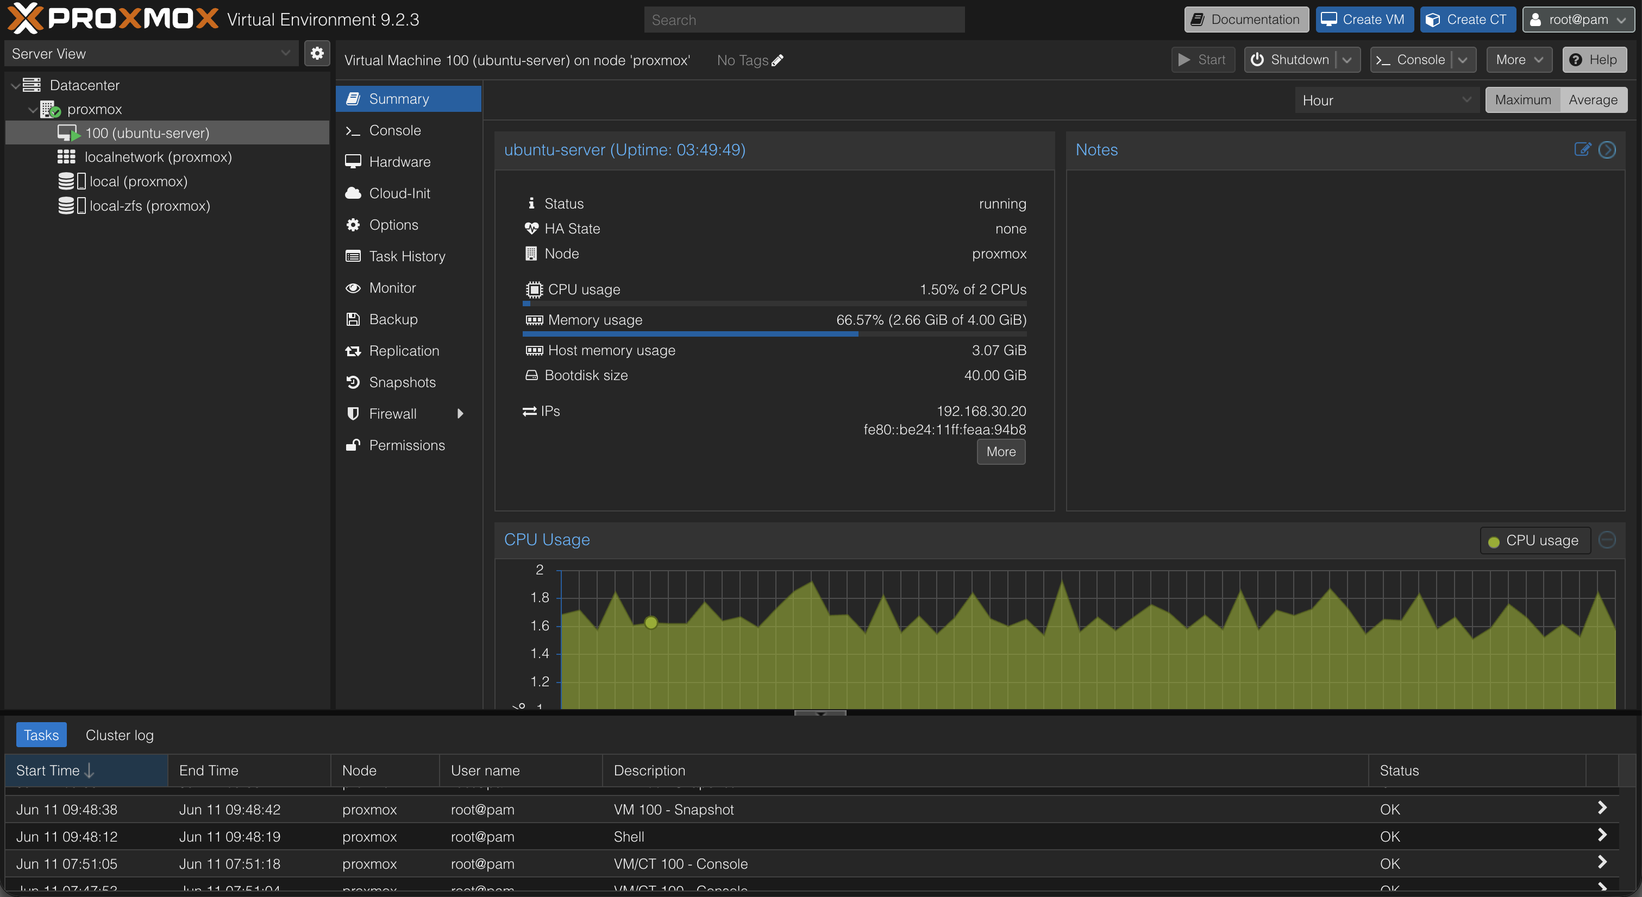1642x897 pixels.
Task: Click the local storage database icon
Action: (x=66, y=181)
